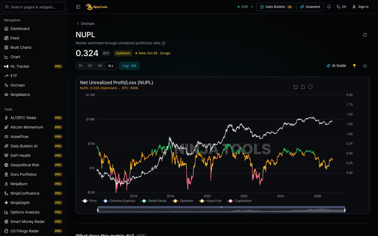The width and height of the screenshot is (378, 236).
Task: Open NinjaBurn in the Tools list
Action: tap(33, 184)
